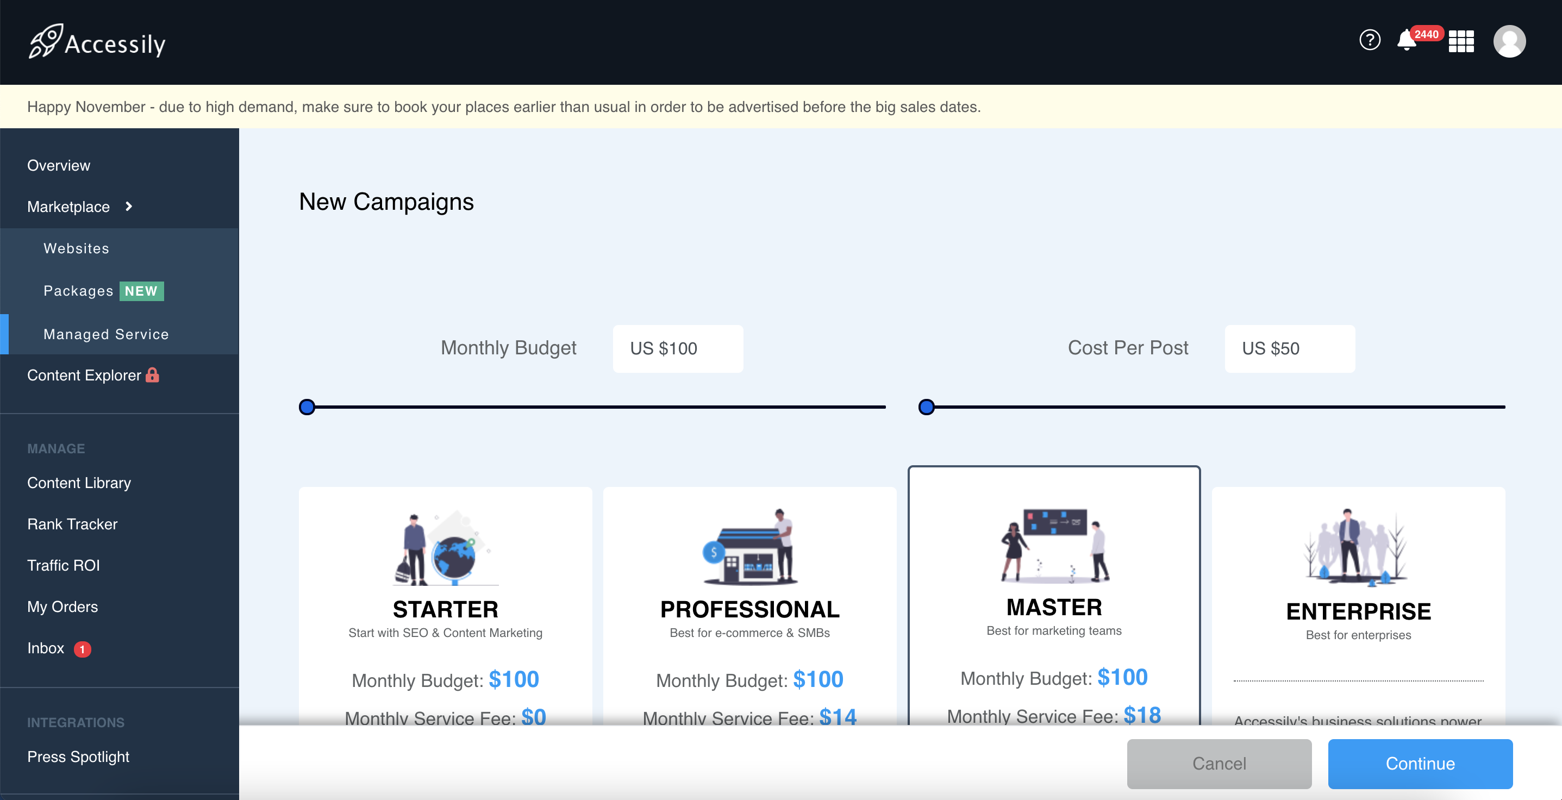Click Starter's $0 monthly service fee
The image size is (1562, 800).
534,717
